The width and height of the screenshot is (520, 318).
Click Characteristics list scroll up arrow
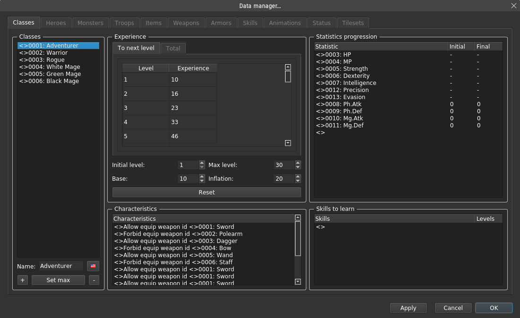[298, 218]
